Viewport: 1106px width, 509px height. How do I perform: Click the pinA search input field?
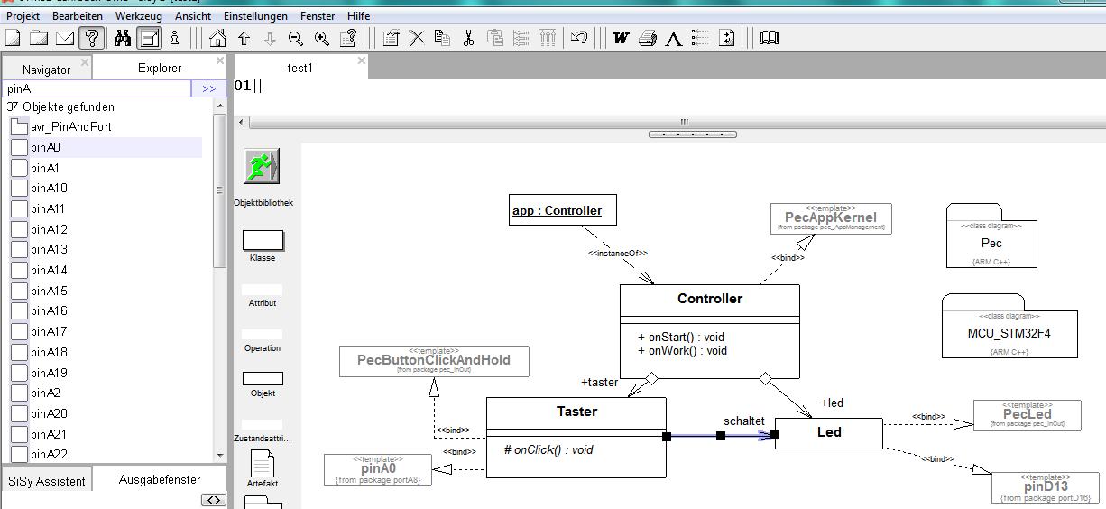click(97, 88)
